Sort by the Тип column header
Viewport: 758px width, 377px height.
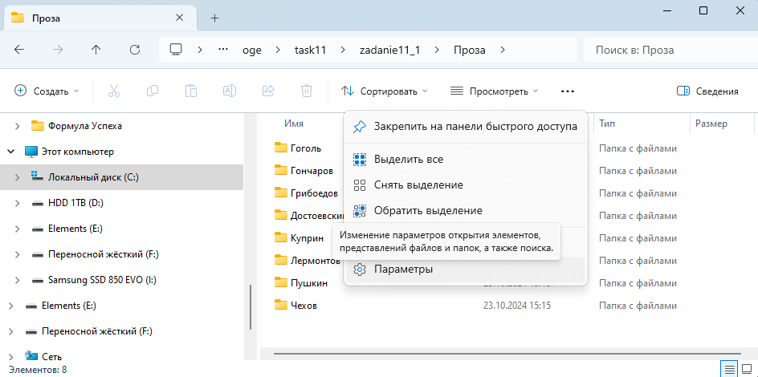click(607, 124)
